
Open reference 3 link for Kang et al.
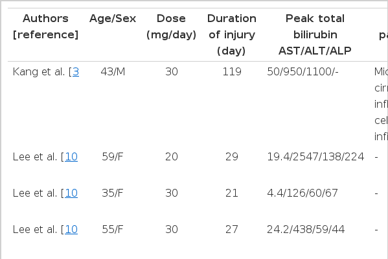[x=76, y=72]
